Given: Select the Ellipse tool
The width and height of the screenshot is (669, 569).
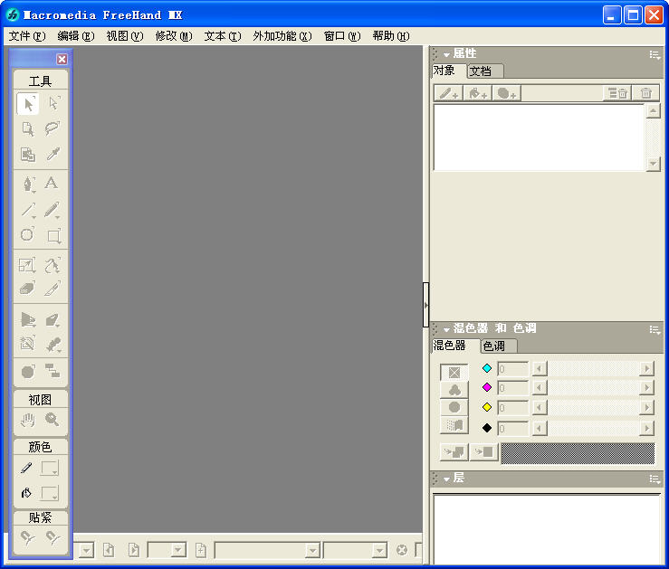Looking at the screenshot, I should point(28,235).
